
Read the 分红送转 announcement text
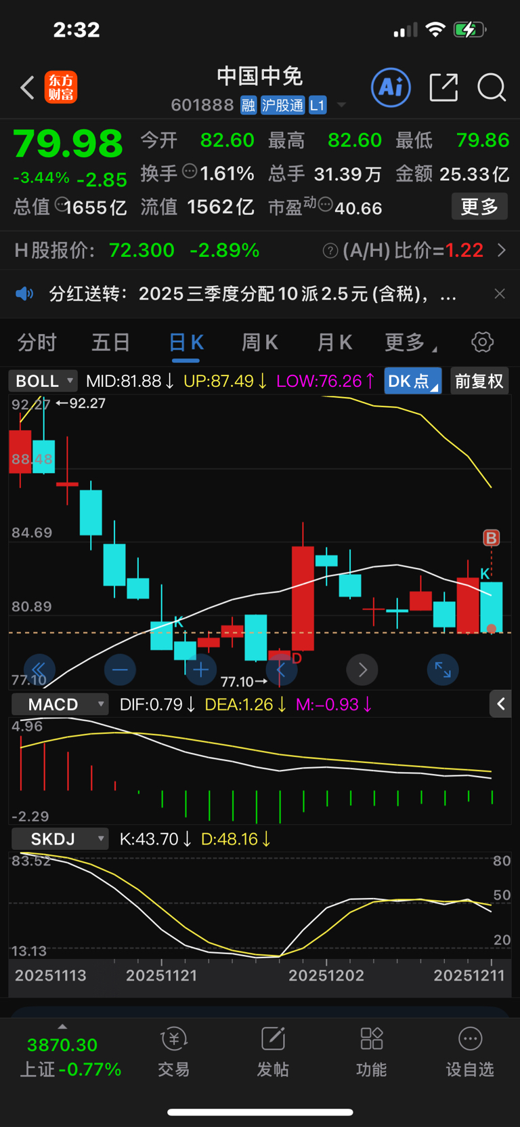[x=253, y=293]
